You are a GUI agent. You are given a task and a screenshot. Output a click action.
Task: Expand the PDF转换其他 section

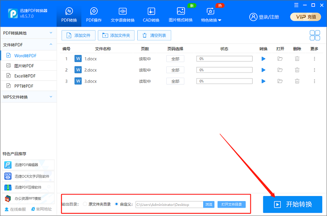pos(28,33)
